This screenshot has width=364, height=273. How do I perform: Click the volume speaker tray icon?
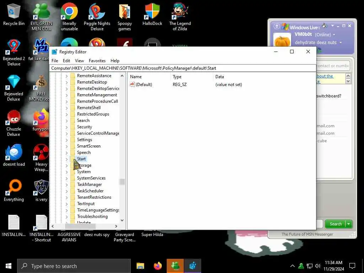318,266
